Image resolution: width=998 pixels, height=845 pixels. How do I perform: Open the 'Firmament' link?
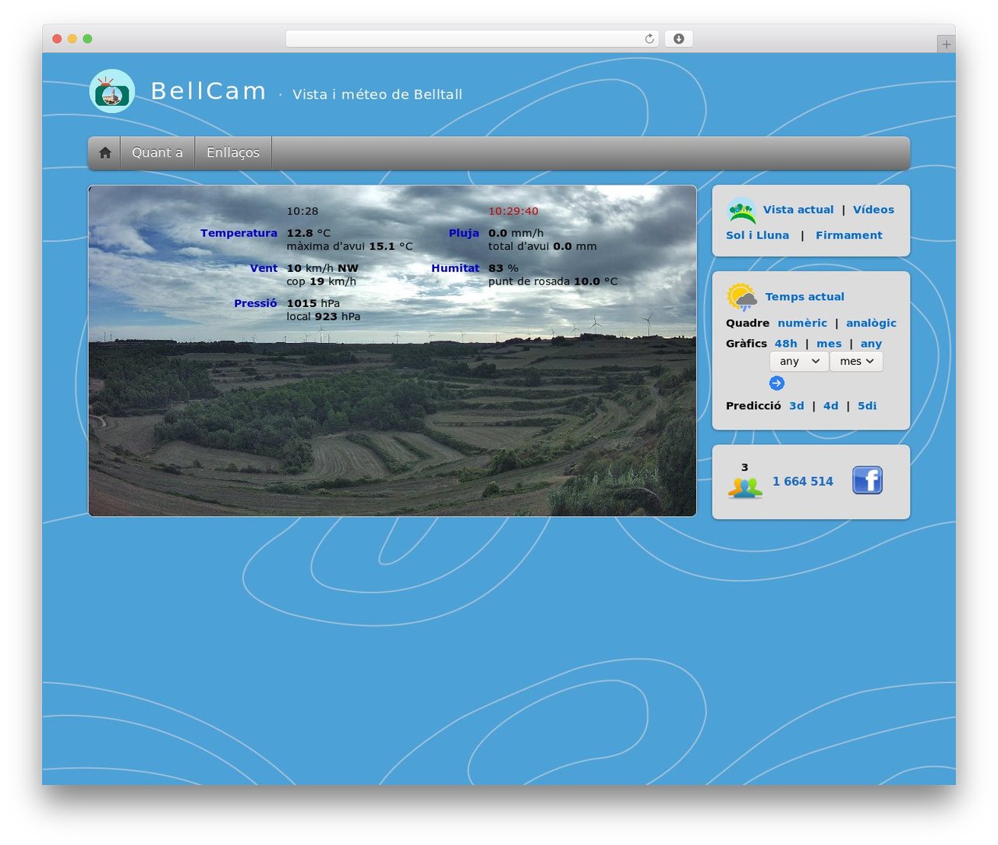tap(849, 235)
